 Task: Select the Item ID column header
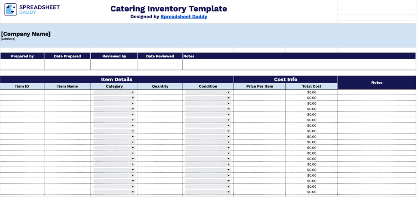[x=22, y=86]
